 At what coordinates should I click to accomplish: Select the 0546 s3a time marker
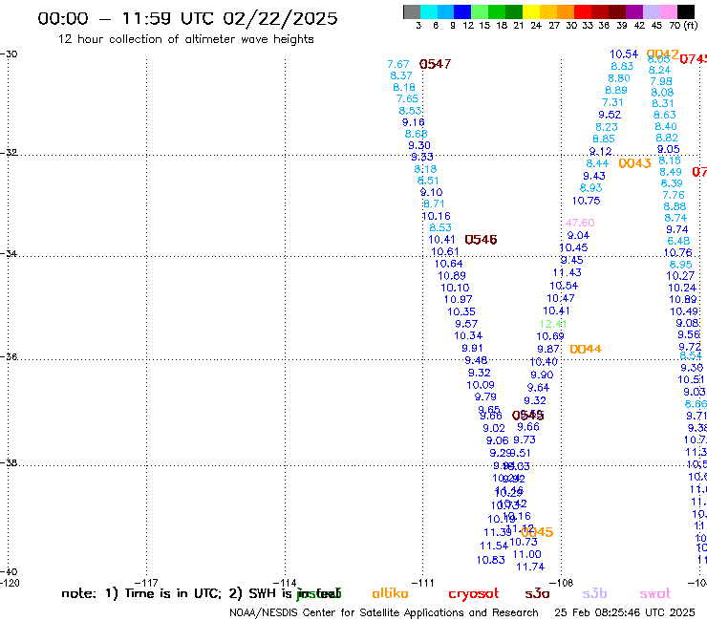[481, 240]
